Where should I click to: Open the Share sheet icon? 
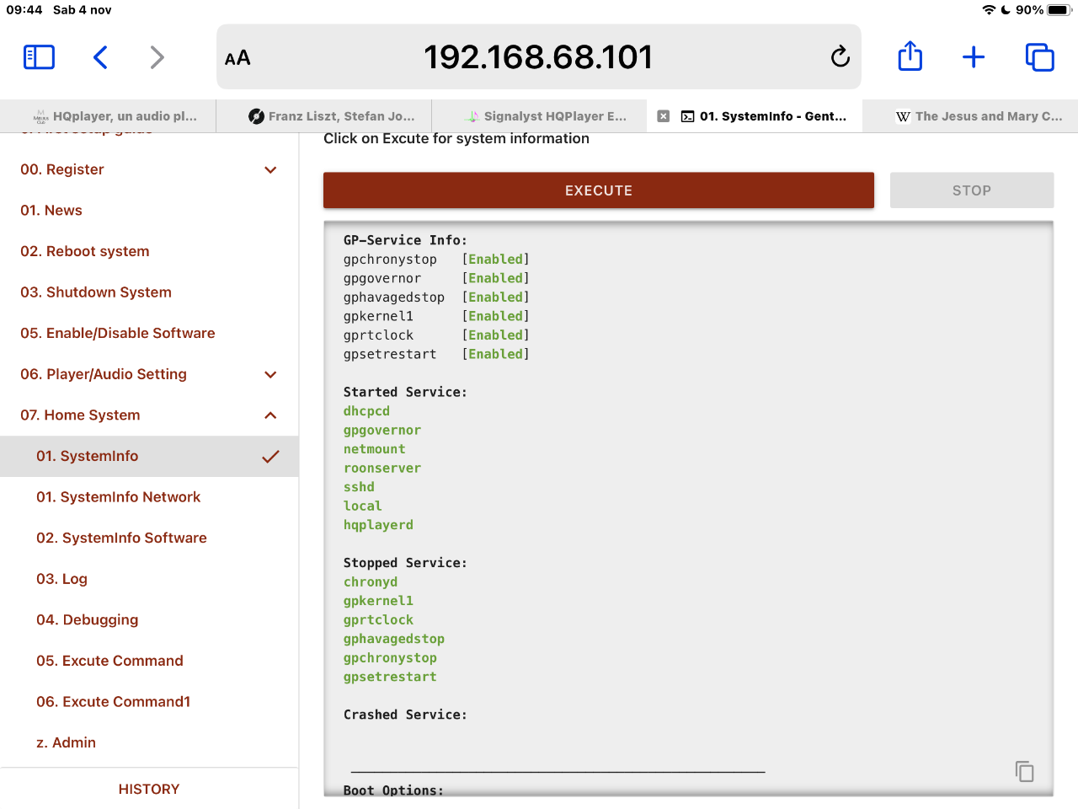(x=910, y=57)
